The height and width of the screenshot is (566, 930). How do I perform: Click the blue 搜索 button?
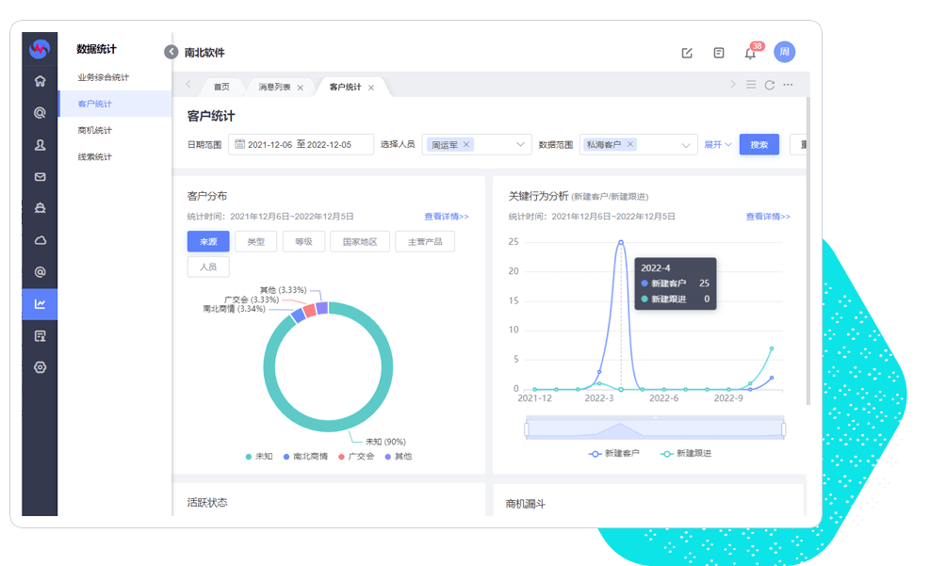(x=759, y=145)
